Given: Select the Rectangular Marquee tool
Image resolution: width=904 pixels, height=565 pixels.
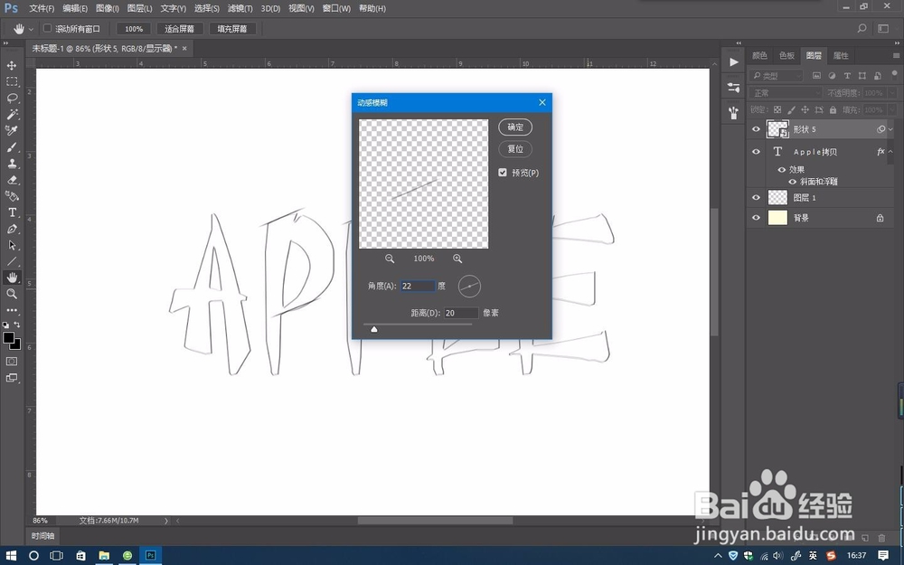Looking at the screenshot, I should point(12,81).
